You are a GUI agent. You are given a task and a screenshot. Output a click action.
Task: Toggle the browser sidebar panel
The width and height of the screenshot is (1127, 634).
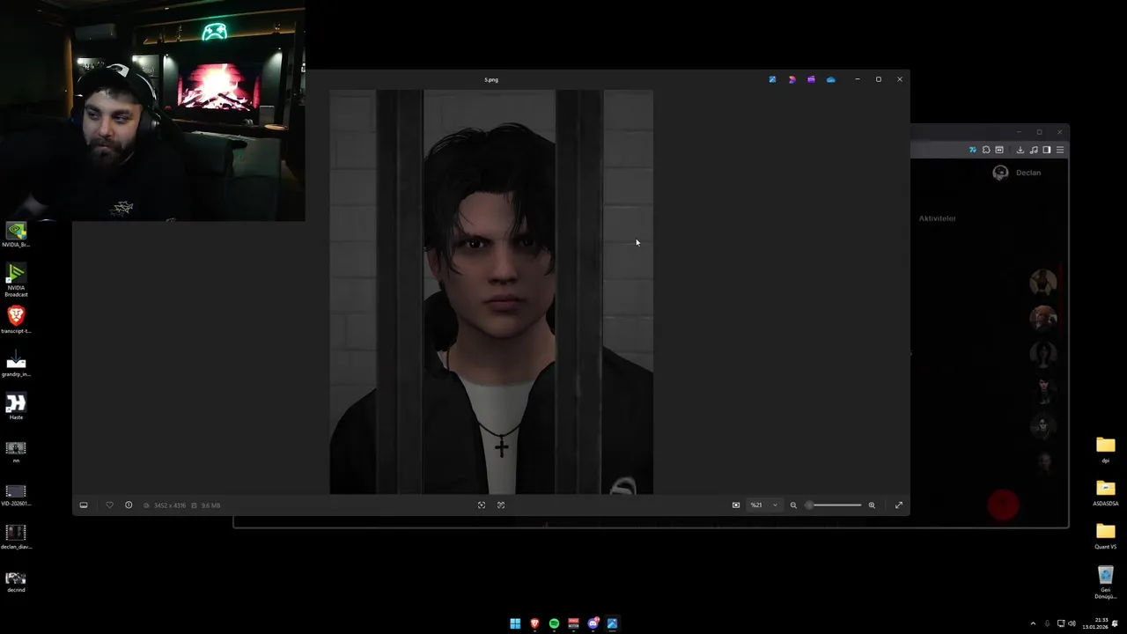[1047, 150]
